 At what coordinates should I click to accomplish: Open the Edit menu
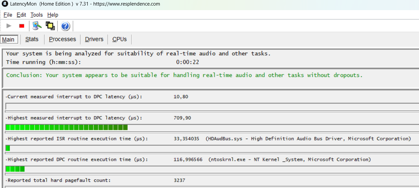[21, 15]
